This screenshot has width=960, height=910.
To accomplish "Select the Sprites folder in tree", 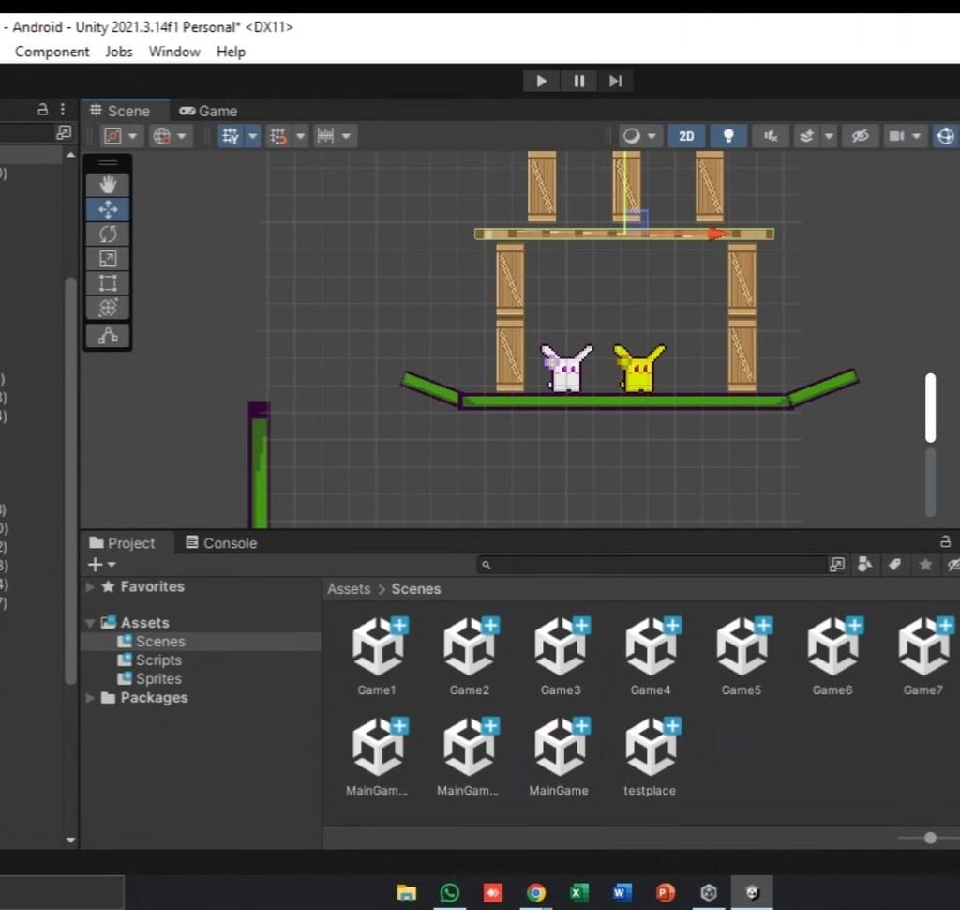I will (x=201, y=679).
